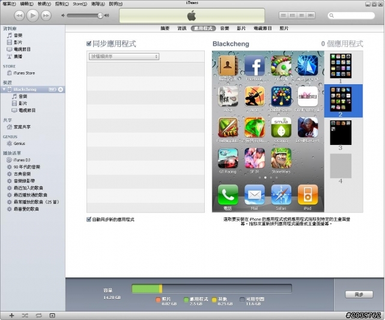Click the iPod icon in dock
The image size is (385, 320).
pyautogui.click(x=308, y=195)
